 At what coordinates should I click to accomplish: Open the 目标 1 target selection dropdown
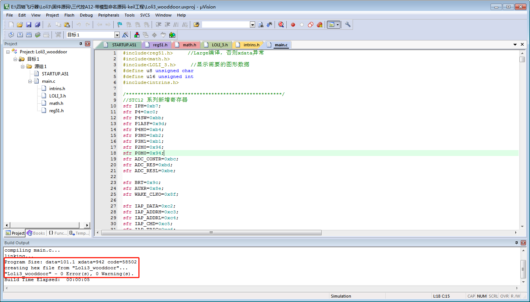117,35
